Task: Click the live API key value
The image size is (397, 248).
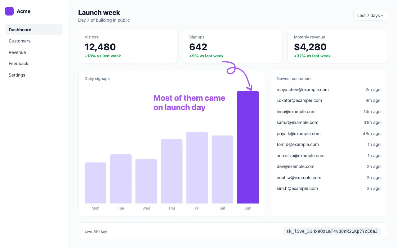Action: click(x=332, y=231)
